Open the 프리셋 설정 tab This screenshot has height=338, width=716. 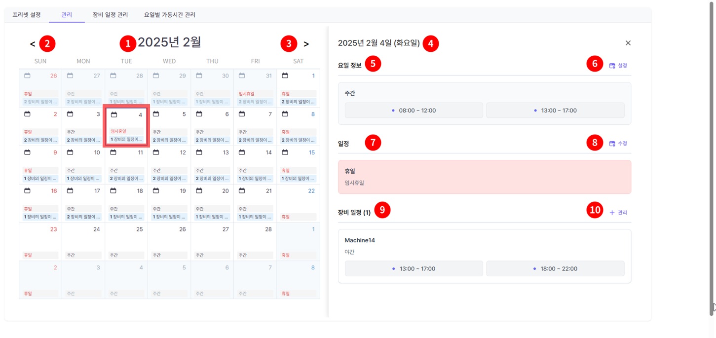(x=25, y=15)
